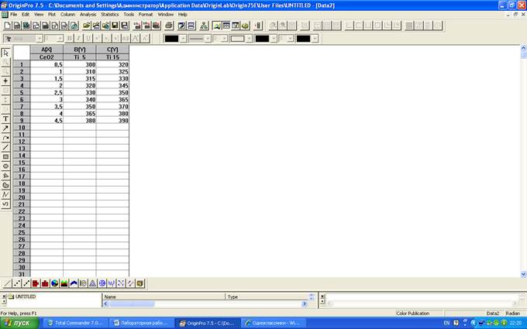
Task: Click the Scatter plot icon in bottom toolbar
Action: (16, 283)
